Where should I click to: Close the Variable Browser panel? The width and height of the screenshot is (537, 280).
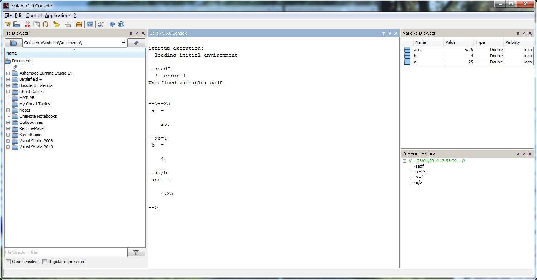pyautogui.click(x=530, y=33)
